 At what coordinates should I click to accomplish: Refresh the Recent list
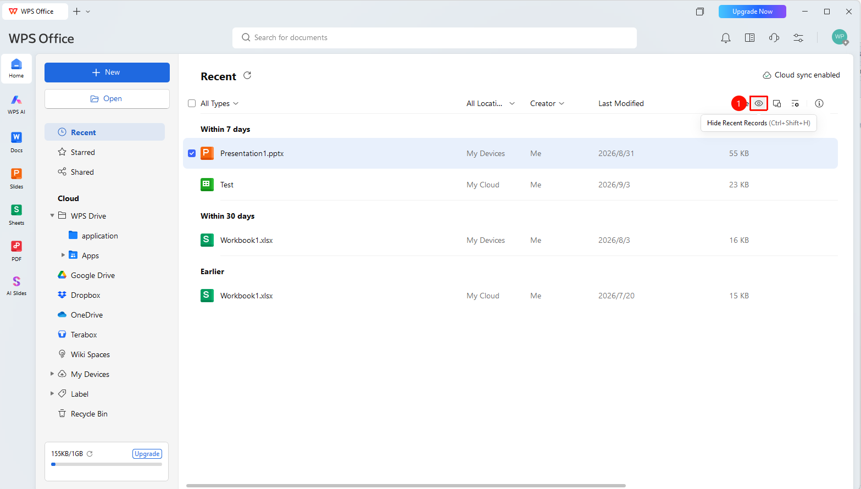247,76
